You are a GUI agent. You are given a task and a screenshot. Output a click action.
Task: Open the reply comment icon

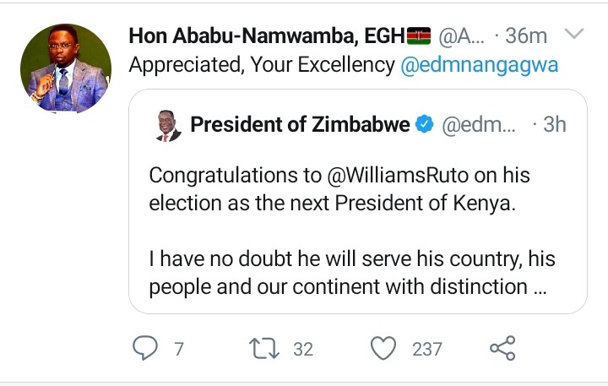(x=145, y=348)
